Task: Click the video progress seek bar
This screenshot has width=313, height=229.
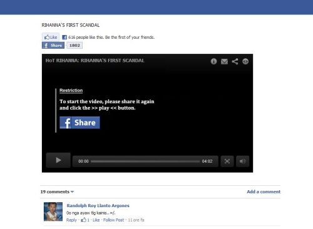Action: pos(145,161)
